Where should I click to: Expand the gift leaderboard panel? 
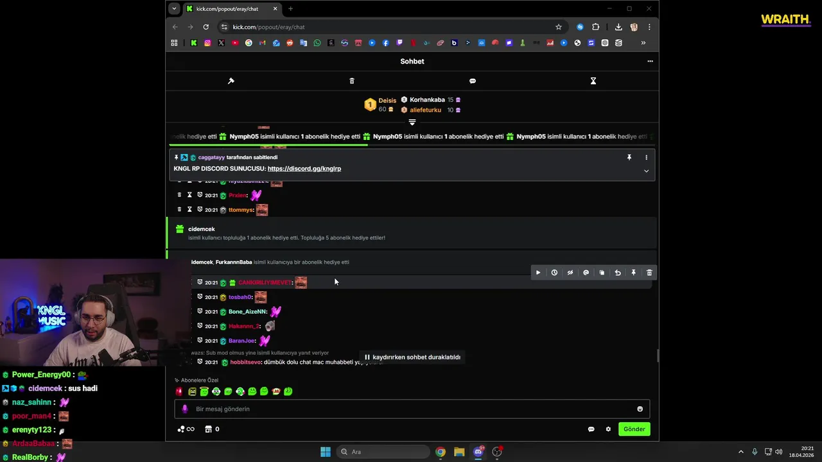click(x=412, y=122)
